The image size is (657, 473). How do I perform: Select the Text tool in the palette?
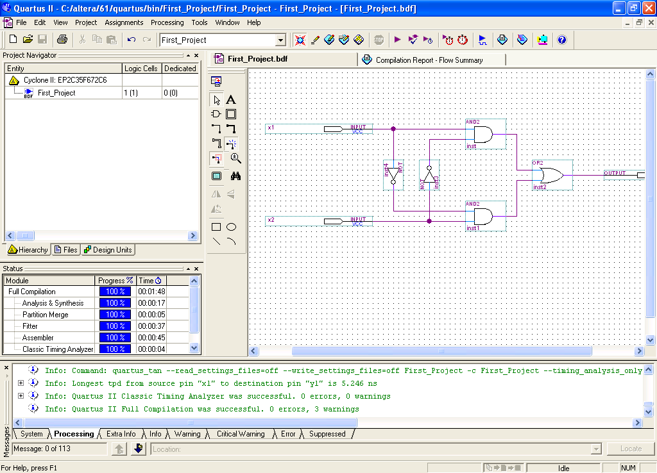coord(231,99)
